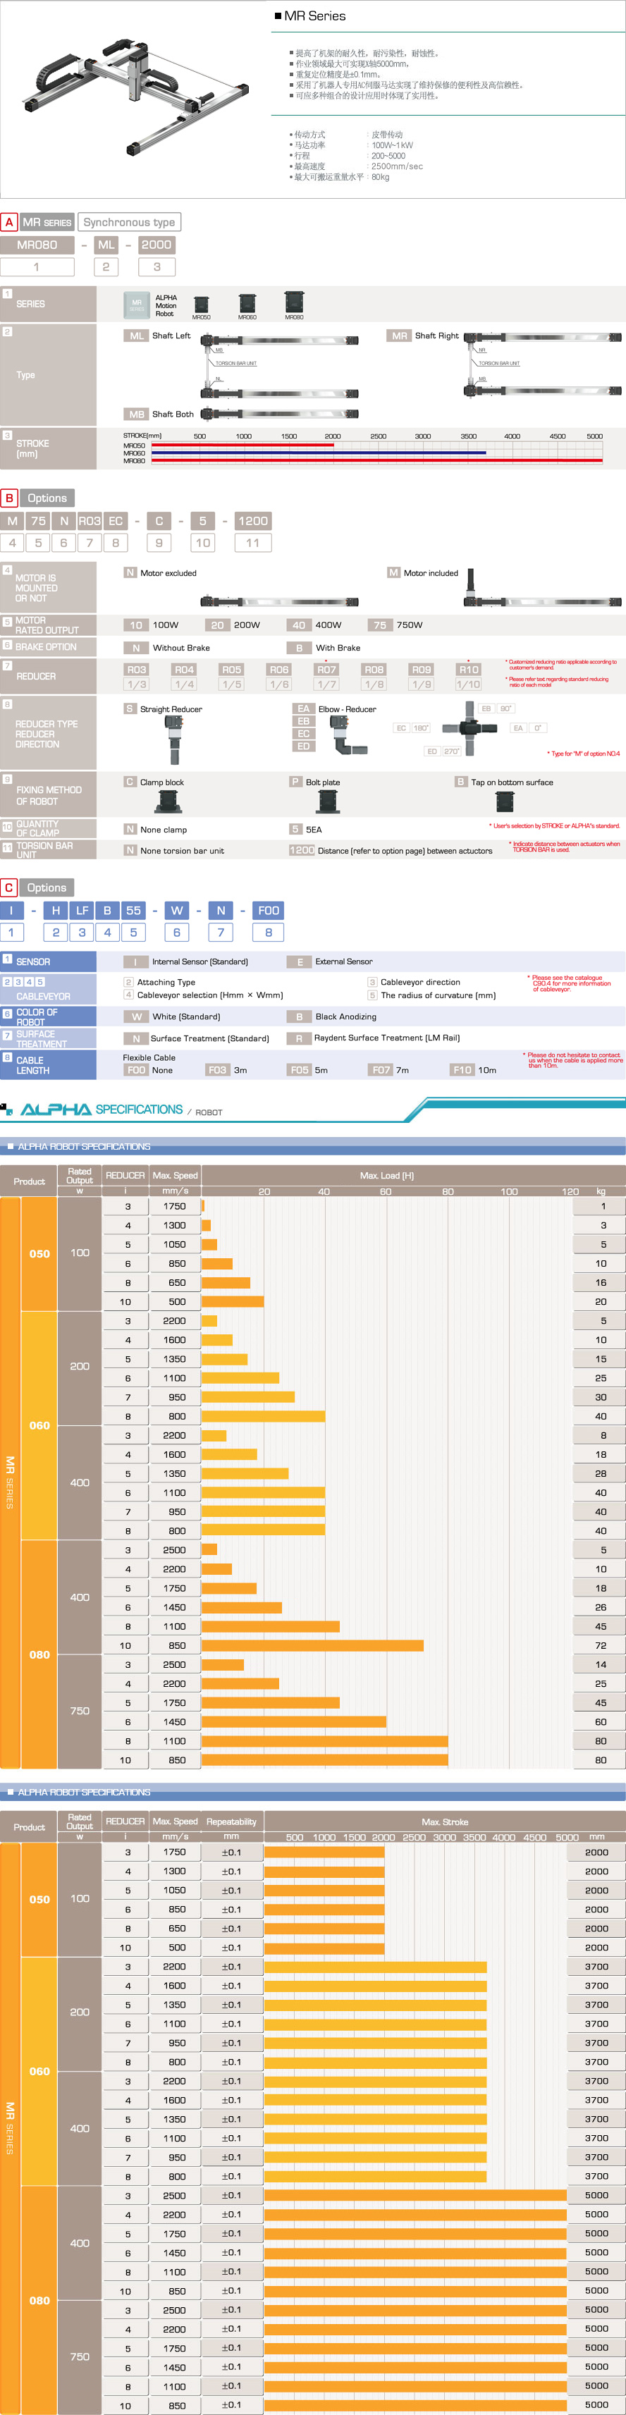Click the MR050 red stroke range bar
626x2415 pixels.
pos(243,445)
